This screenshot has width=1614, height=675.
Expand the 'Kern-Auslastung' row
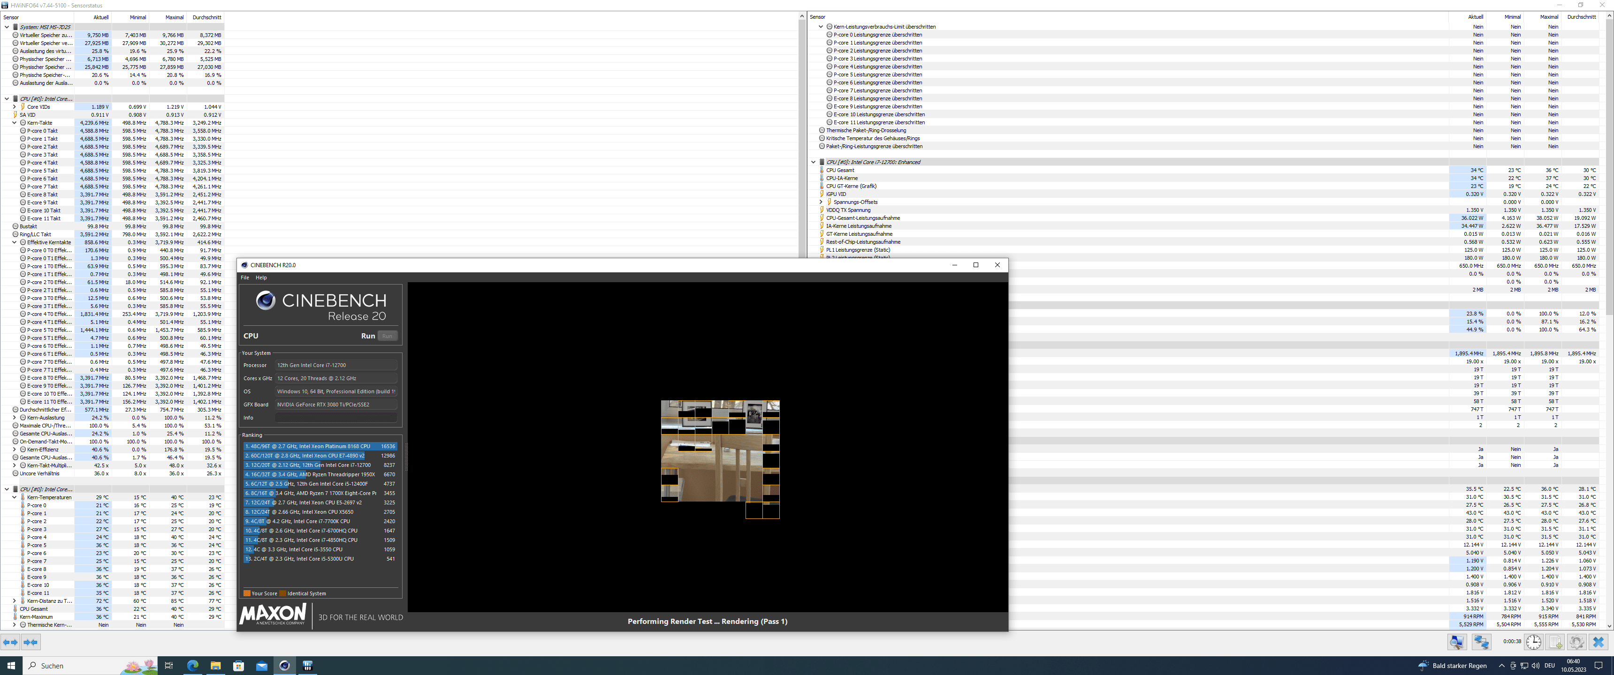click(x=15, y=418)
